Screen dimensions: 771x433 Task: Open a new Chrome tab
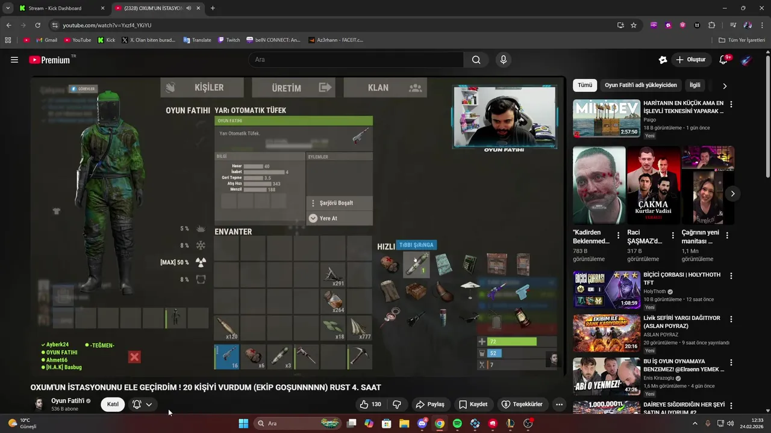(213, 8)
